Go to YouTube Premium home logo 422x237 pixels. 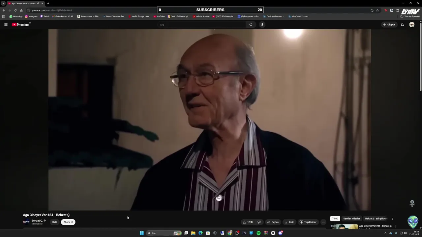21,25
